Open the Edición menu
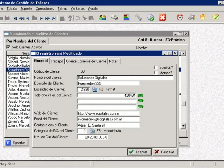 click(12, 9)
